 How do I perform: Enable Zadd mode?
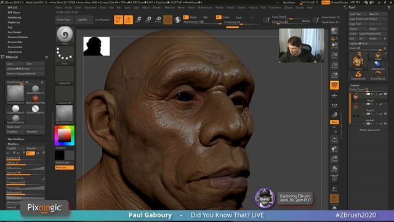[x=226, y=17]
